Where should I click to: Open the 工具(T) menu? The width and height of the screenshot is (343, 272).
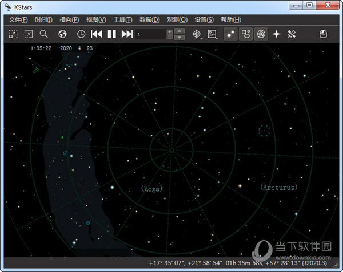pyautogui.click(x=123, y=19)
